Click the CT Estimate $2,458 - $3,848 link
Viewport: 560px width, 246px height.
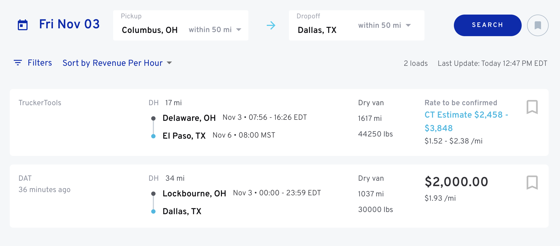coord(466,121)
